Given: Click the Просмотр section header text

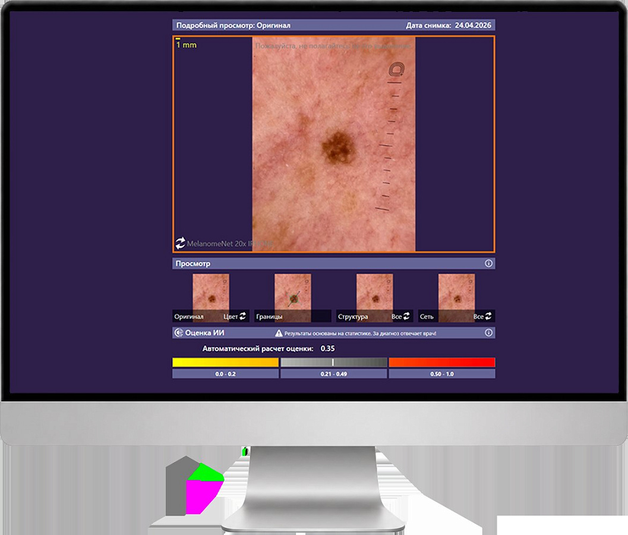Looking at the screenshot, I should click(x=192, y=263).
